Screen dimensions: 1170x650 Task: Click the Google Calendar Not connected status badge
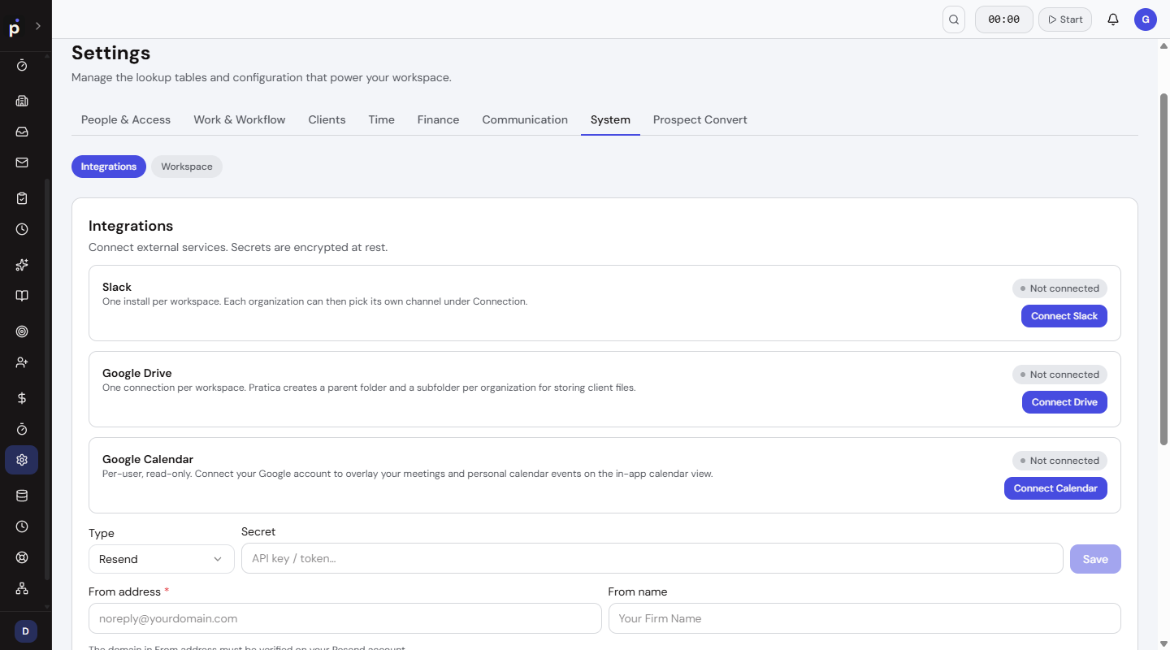pos(1059,461)
